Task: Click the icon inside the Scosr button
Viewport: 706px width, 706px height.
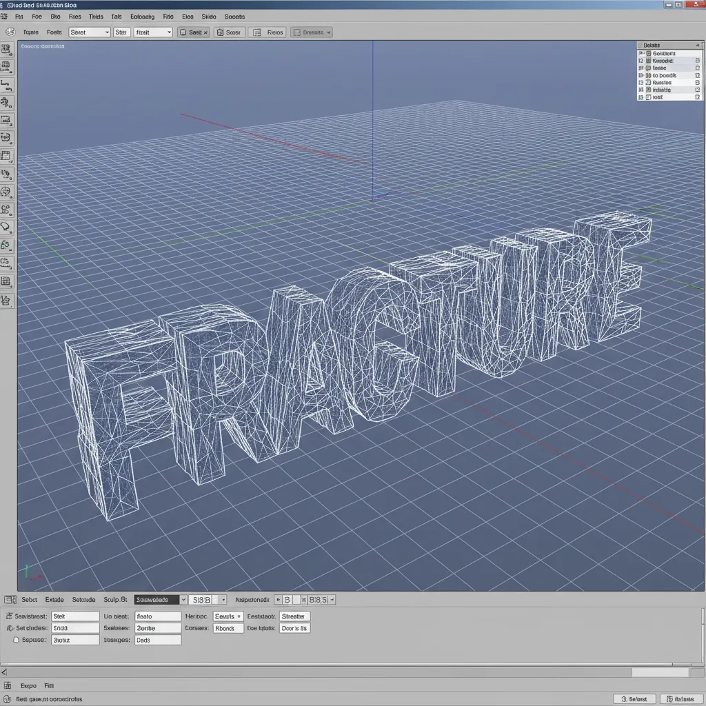Action: pyautogui.click(x=220, y=32)
